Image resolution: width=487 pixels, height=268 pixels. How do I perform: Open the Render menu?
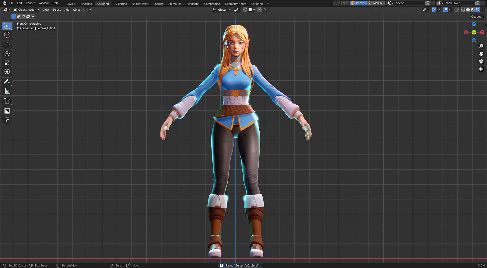(30, 3)
